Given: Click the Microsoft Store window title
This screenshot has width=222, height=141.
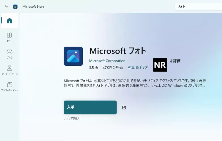Looking at the screenshot, I should [33, 6].
